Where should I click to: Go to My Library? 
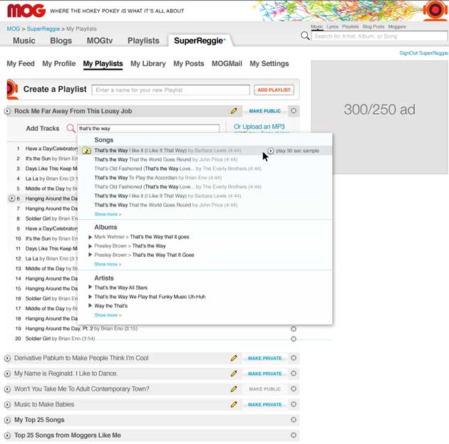(x=148, y=63)
